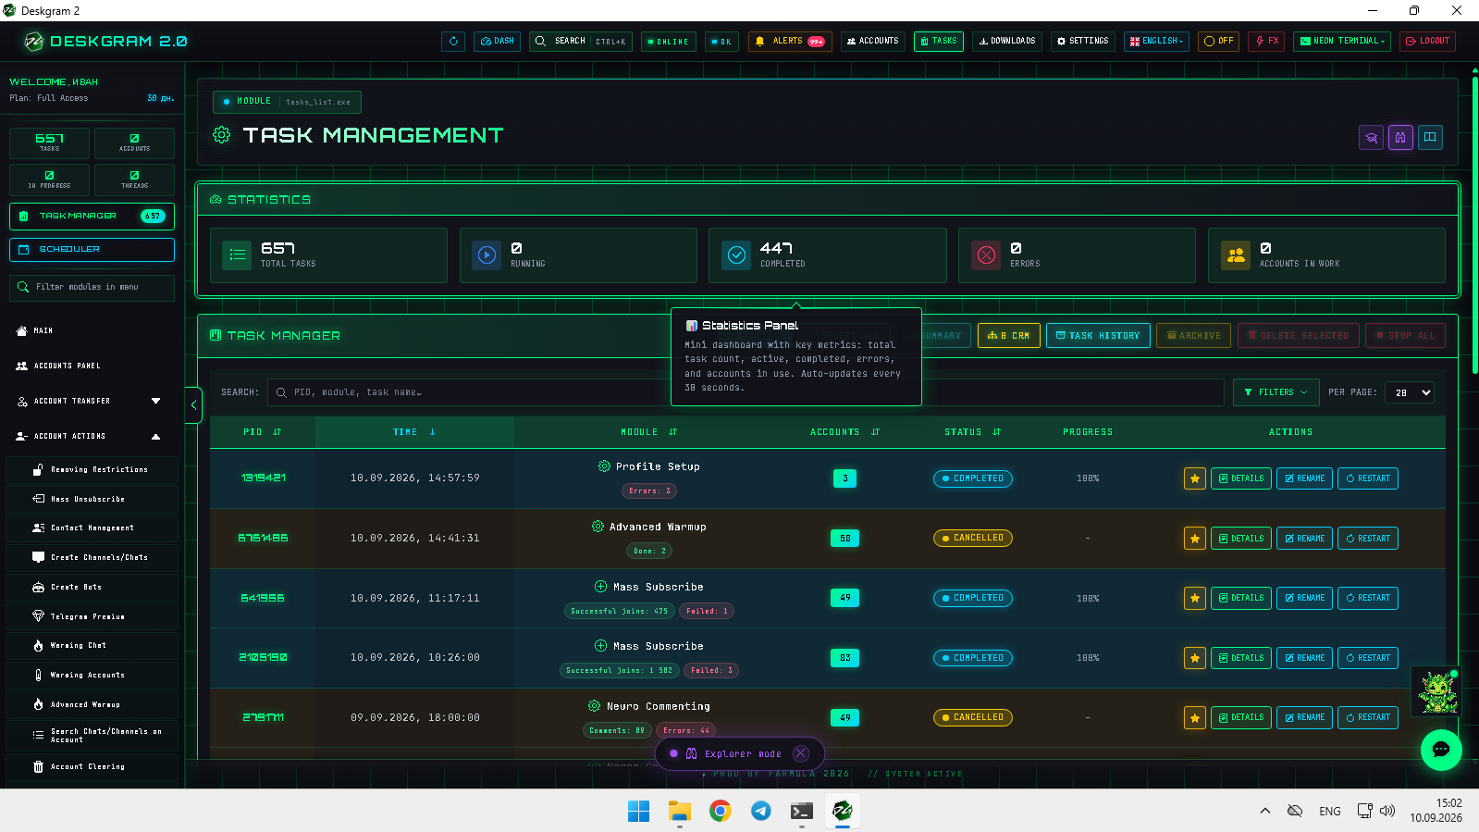Open the English language dropdown
Viewport: 1479px width, 832px height.
[1156, 42]
